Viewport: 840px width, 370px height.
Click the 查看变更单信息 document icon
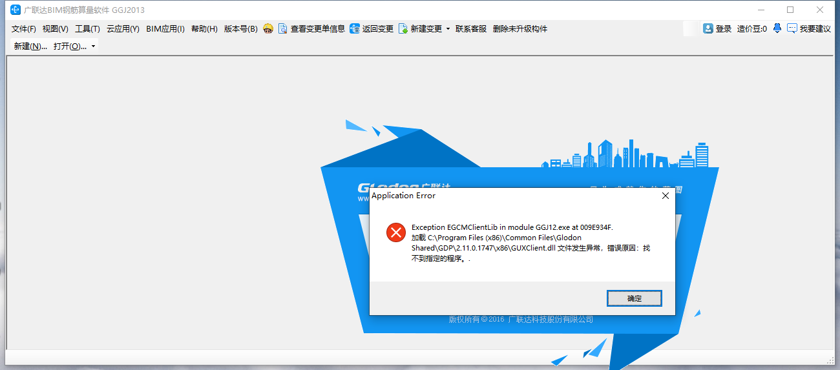tap(282, 28)
